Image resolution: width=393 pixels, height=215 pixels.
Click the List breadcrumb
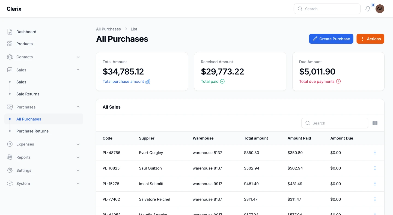point(134,29)
